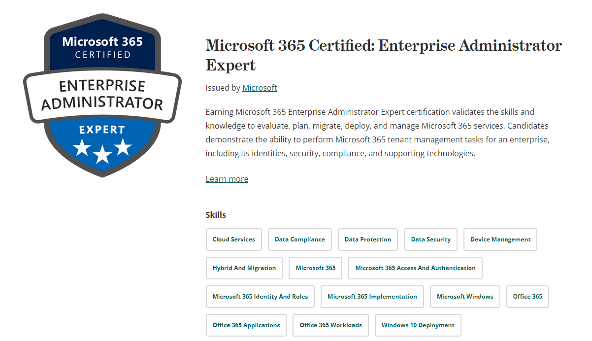Select the Data Security skill tag
Viewport: 592px width, 341px height.
click(x=430, y=239)
